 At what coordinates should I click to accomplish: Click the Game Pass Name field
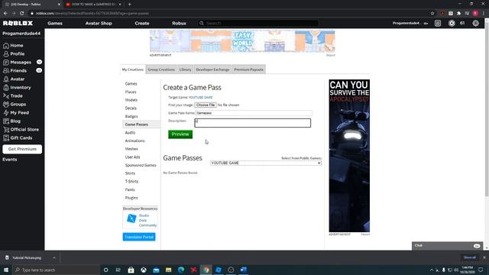pyautogui.click(x=254, y=113)
